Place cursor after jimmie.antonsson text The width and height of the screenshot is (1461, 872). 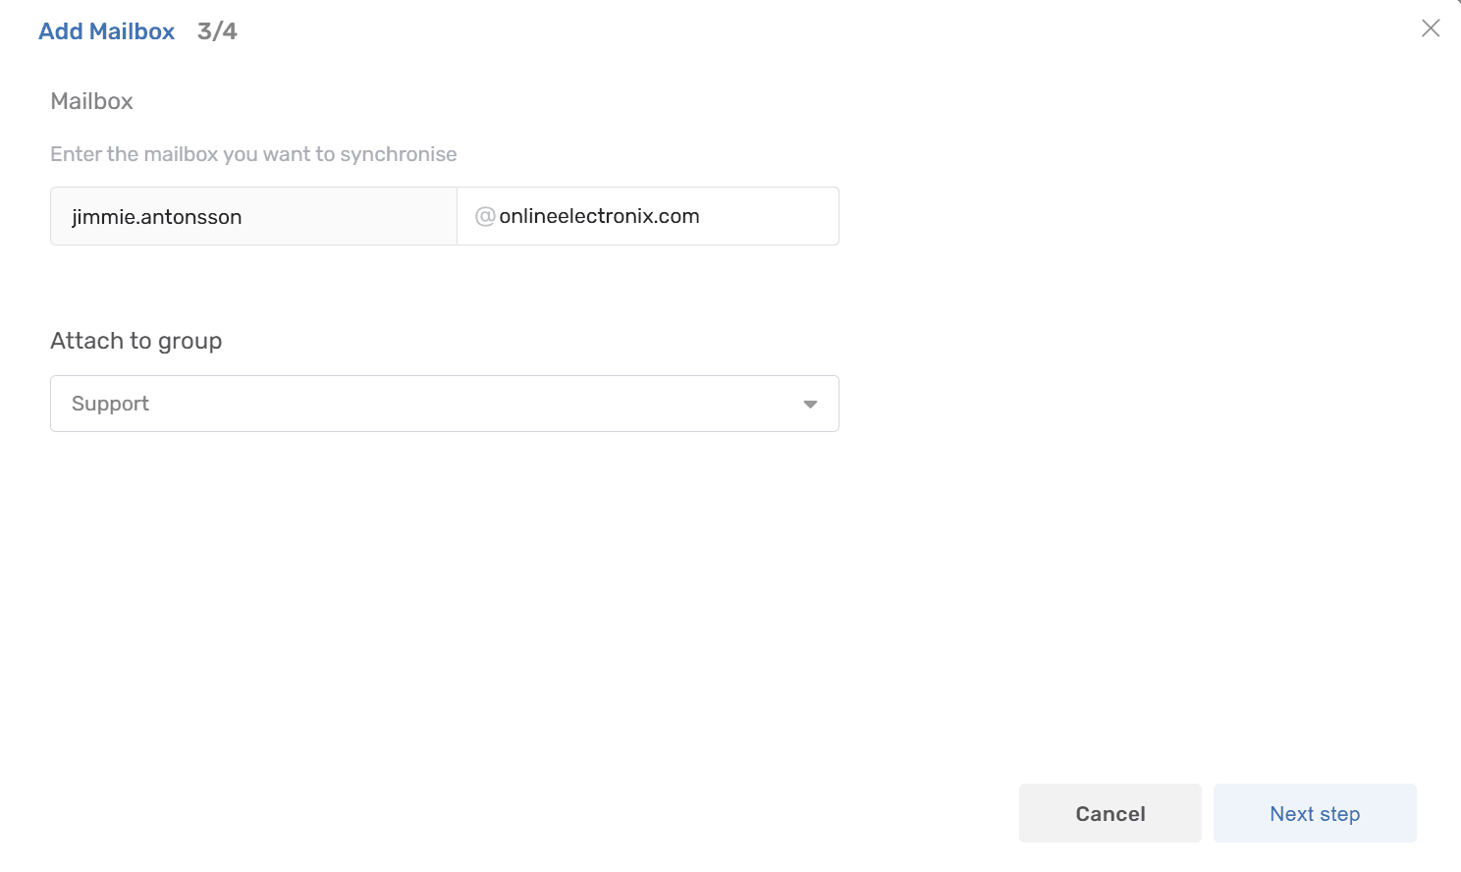[243, 217]
